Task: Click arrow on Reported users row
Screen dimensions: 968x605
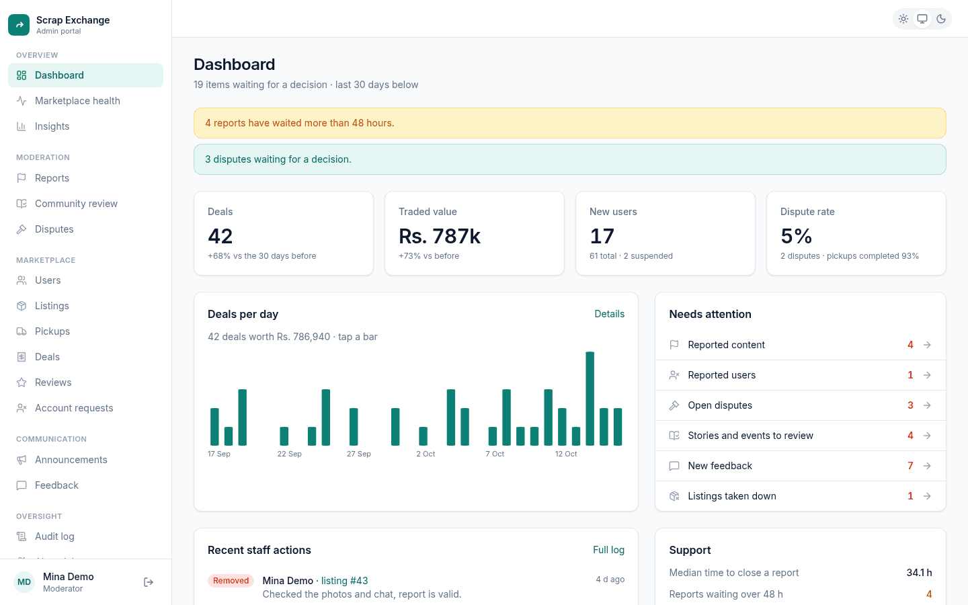Action: pyautogui.click(x=927, y=375)
